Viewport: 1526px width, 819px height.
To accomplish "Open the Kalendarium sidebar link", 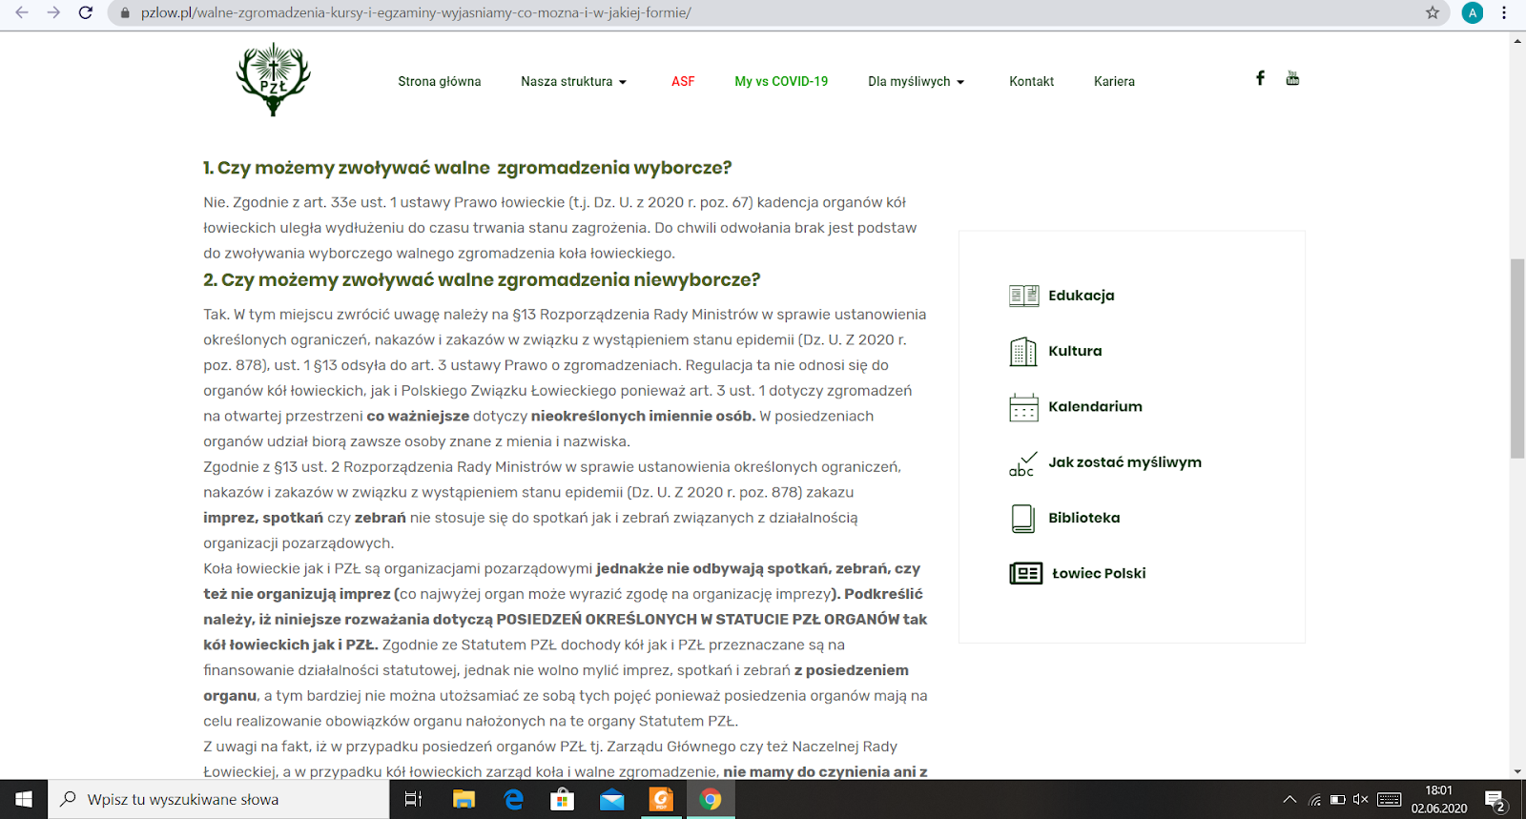I will 1095,406.
